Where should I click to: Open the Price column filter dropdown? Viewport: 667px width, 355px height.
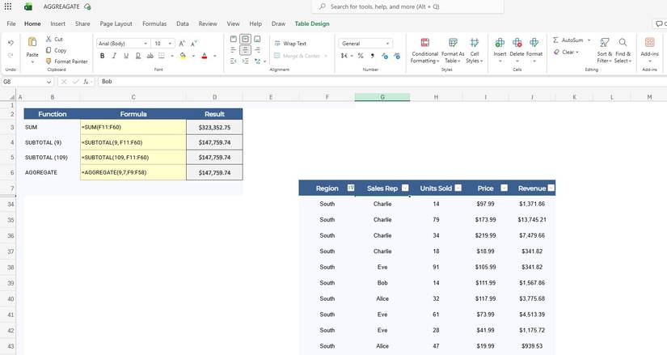[x=504, y=188]
